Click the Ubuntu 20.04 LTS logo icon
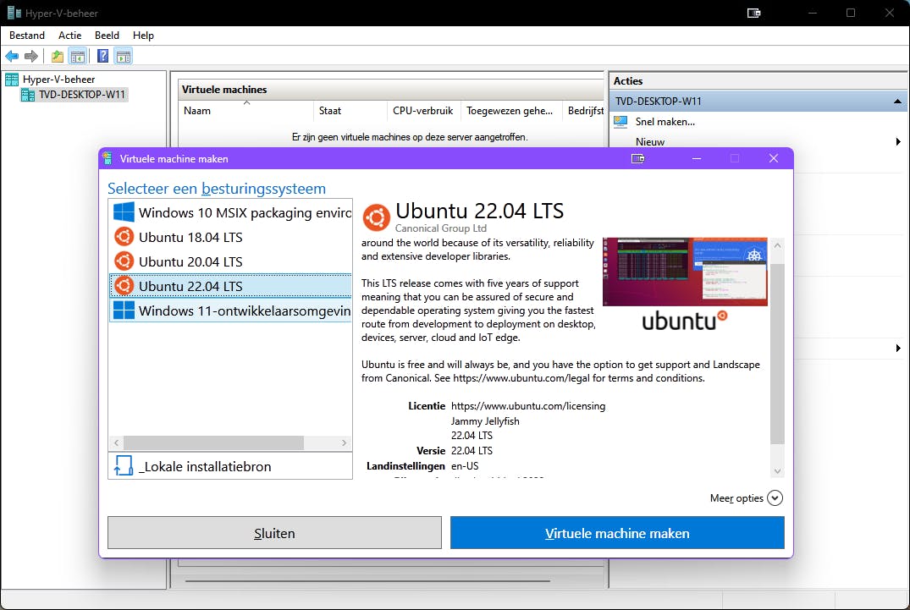This screenshot has height=610, width=910. [124, 261]
